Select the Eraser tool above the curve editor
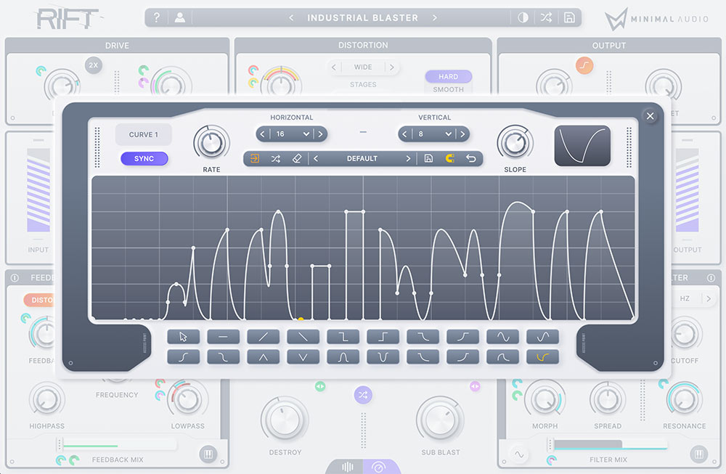726x474 pixels. (296, 158)
